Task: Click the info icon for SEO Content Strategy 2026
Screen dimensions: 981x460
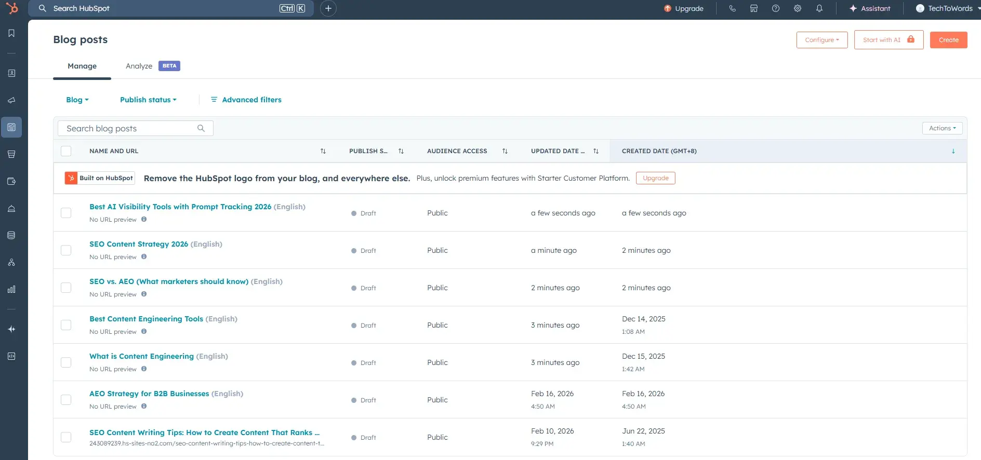Action: coord(144,256)
